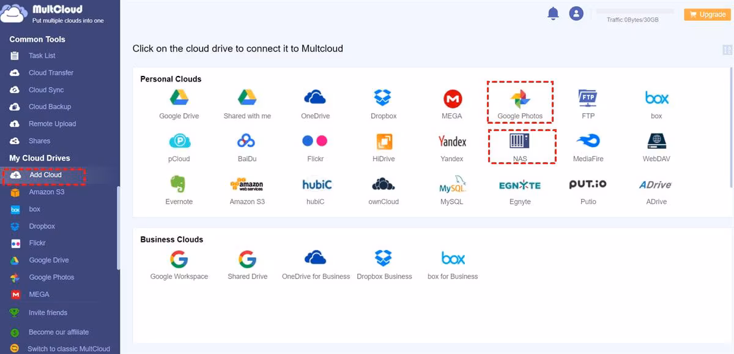
Task: Connect Dropbox Business cloud
Action: (383, 258)
